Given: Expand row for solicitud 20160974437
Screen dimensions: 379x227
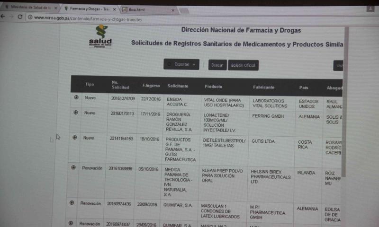Looking at the screenshot, I should coord(71,223).
